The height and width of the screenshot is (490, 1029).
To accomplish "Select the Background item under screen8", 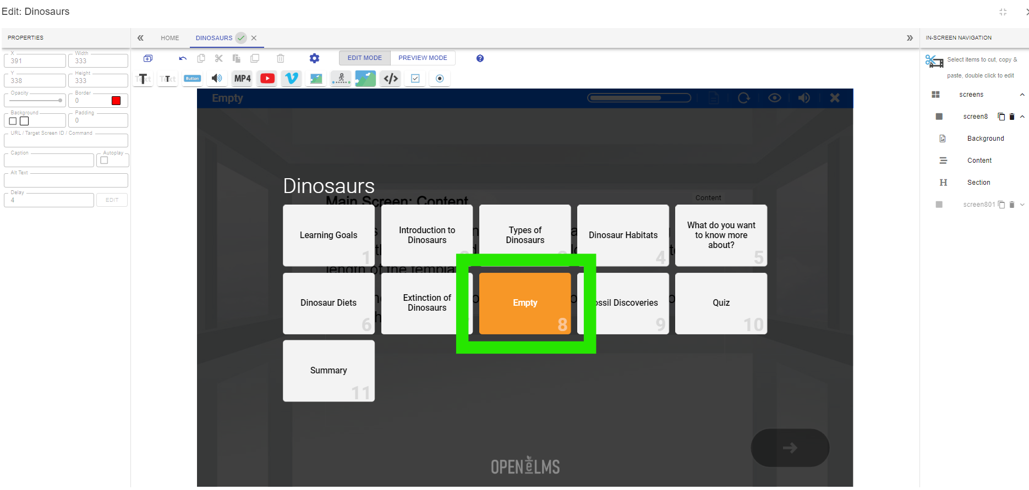I will click(986, 139).
